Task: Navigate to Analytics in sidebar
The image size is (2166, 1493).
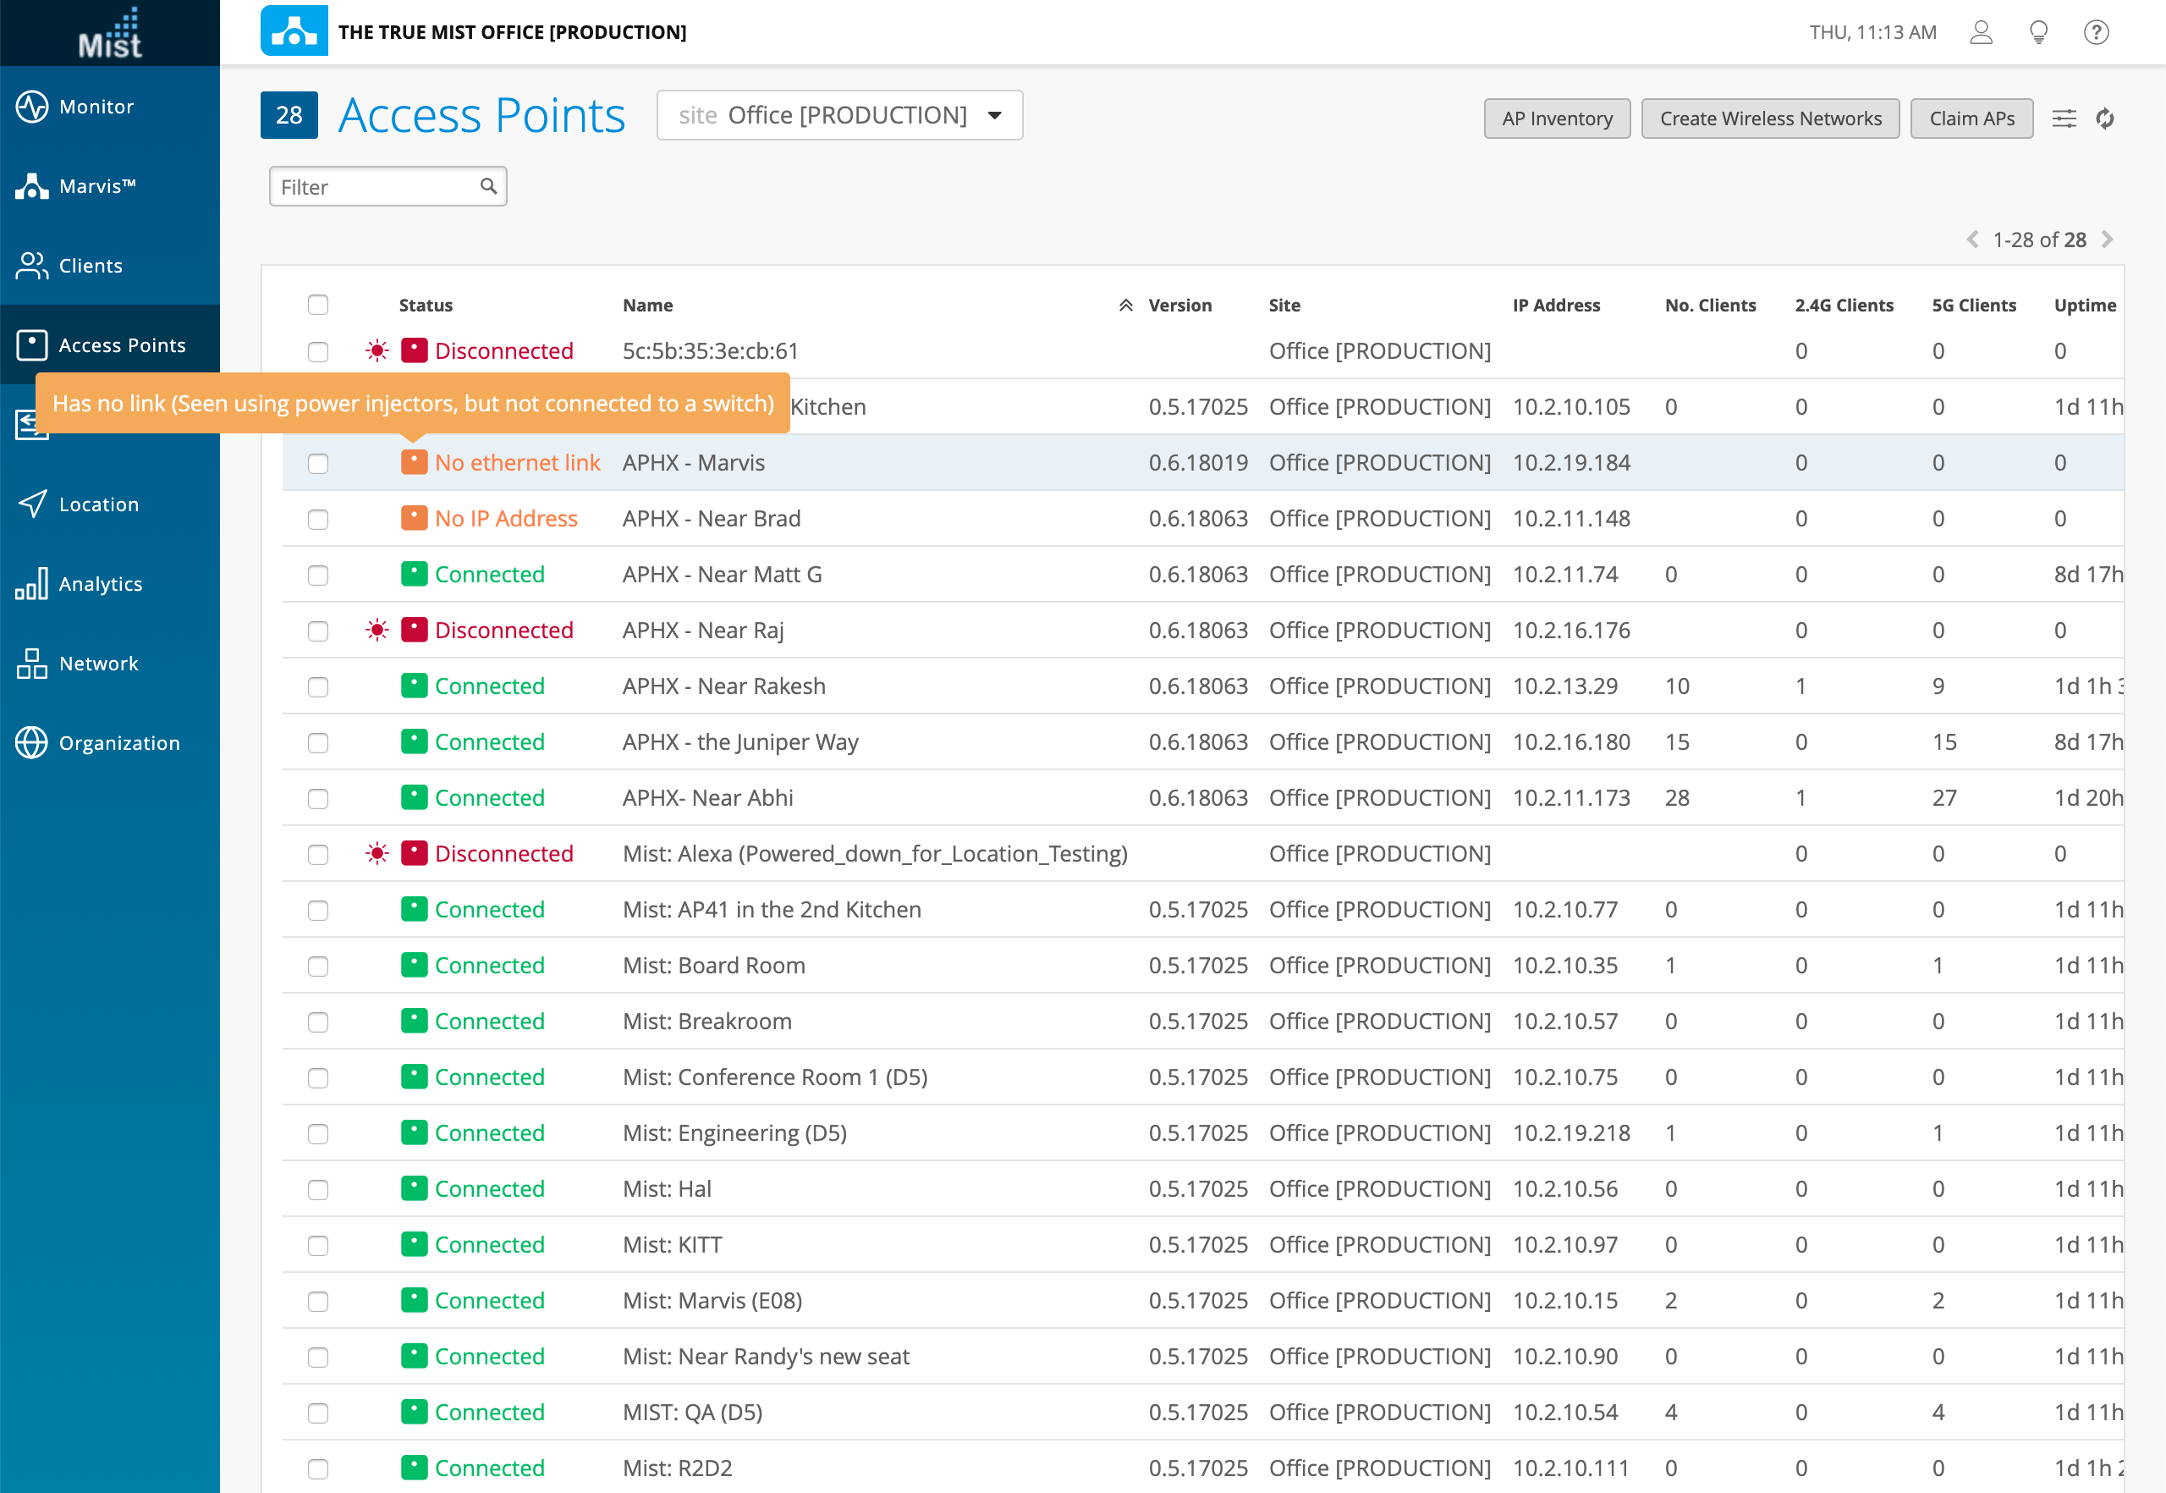Action: (100, 584)
